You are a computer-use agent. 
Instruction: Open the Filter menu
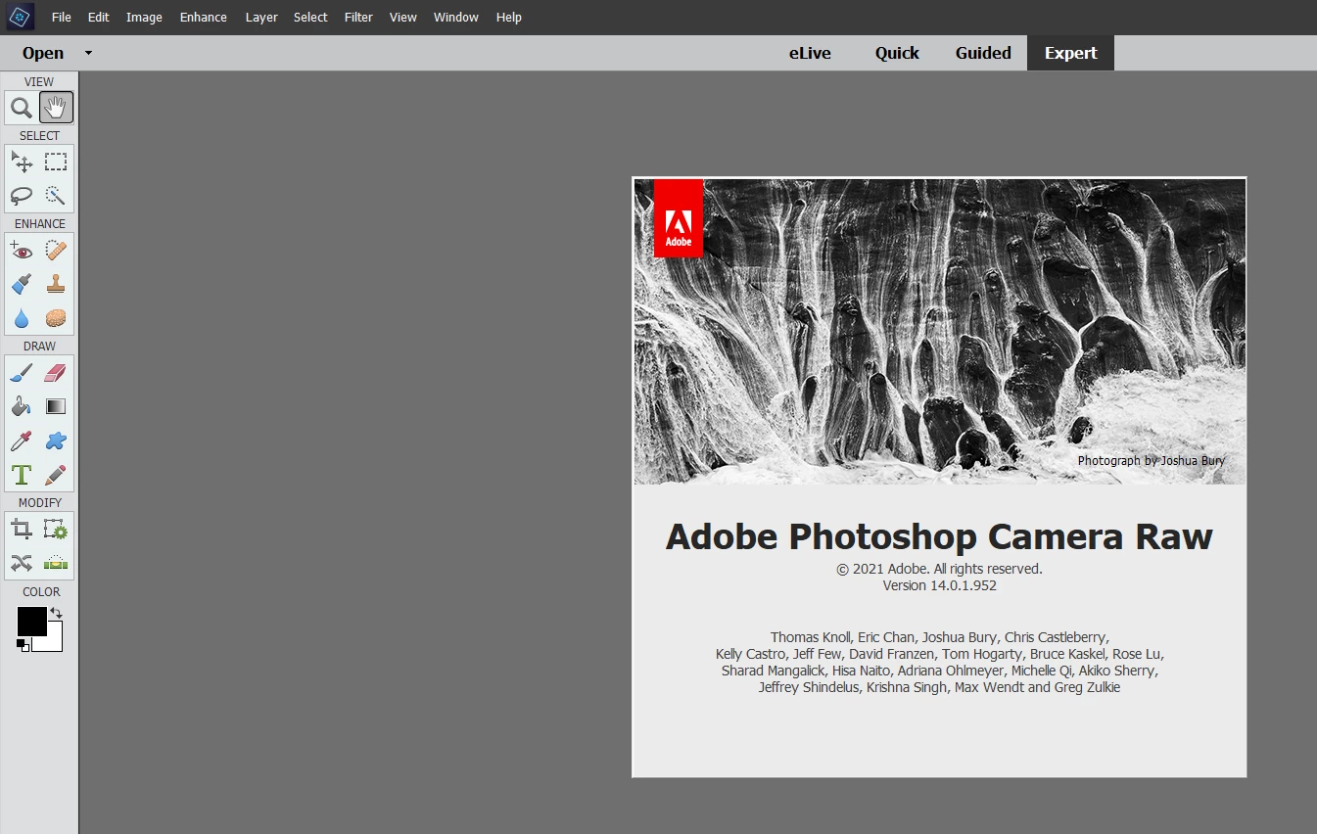(358, 17)
